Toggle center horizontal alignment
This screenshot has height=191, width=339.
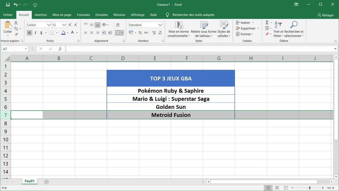coord(92,33)
